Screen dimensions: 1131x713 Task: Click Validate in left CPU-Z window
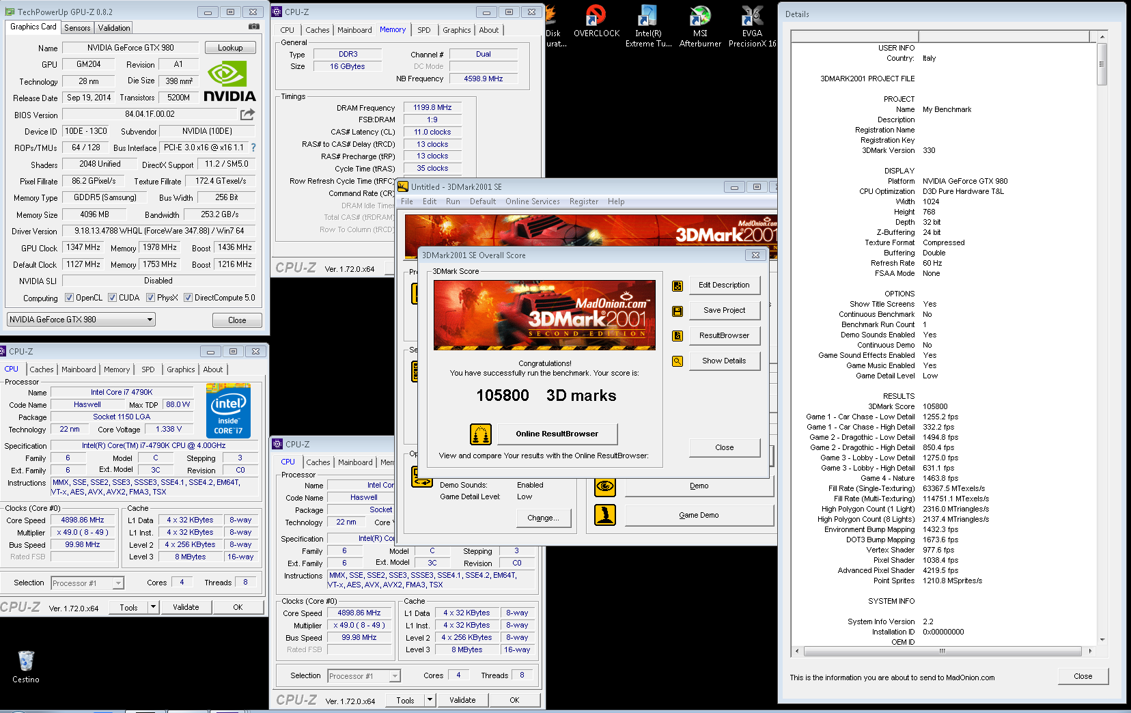pyautogui.click(x=186, y=607)
